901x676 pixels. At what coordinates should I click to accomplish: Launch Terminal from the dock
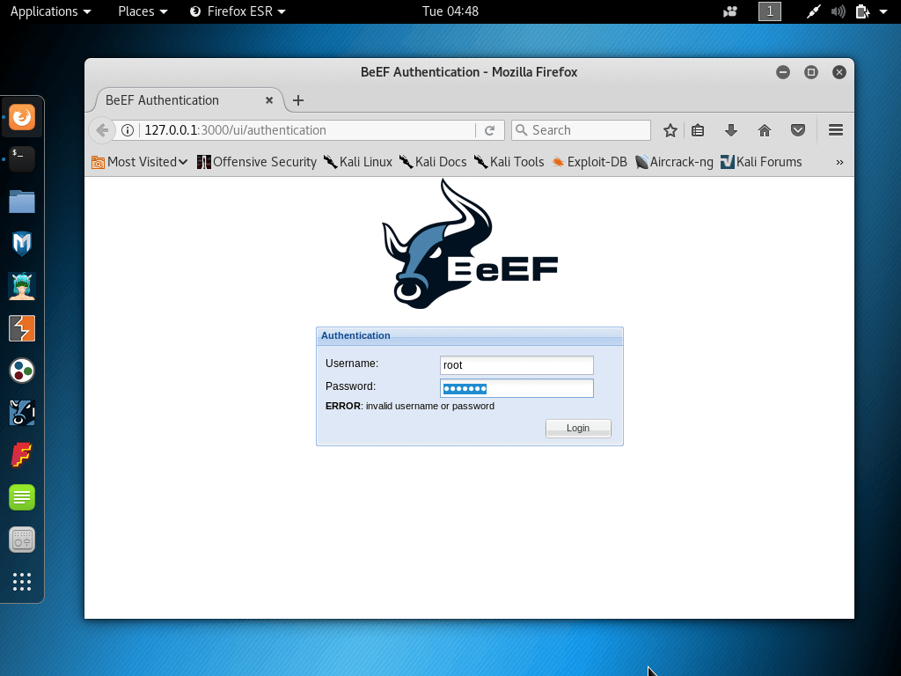point(22,159)
